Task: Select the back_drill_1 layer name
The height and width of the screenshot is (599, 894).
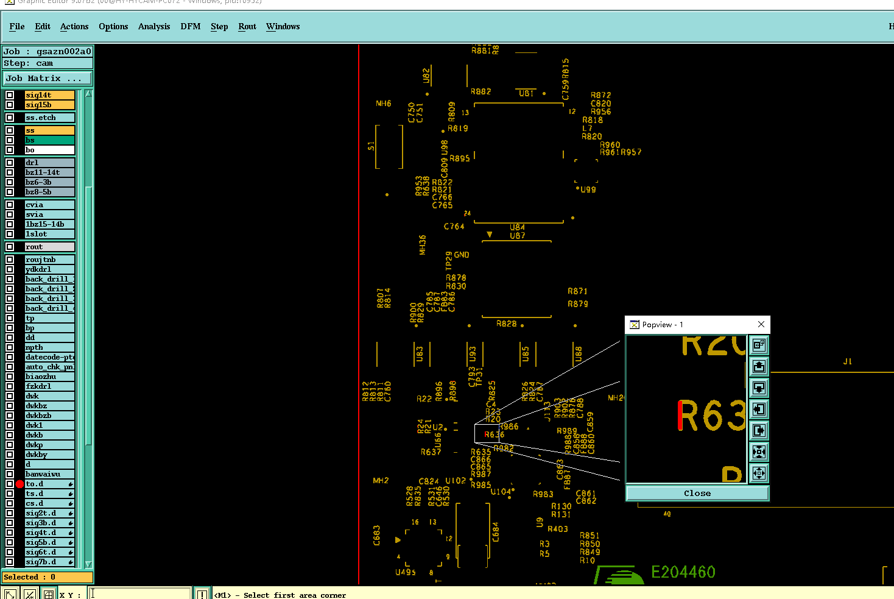Action: [x=49, y=279]
